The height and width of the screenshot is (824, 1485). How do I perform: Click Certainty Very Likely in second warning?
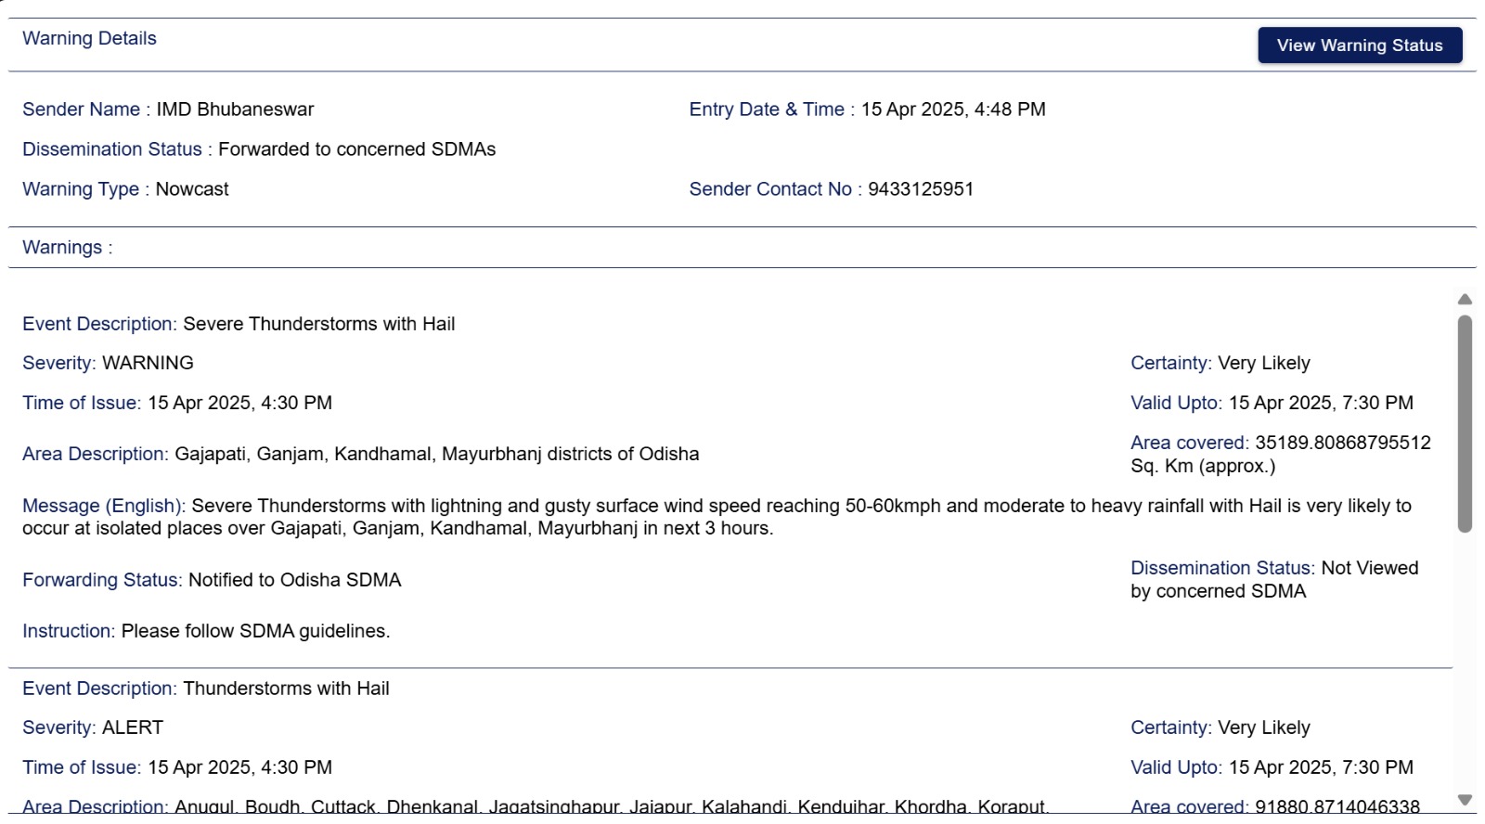point(1263,727)
